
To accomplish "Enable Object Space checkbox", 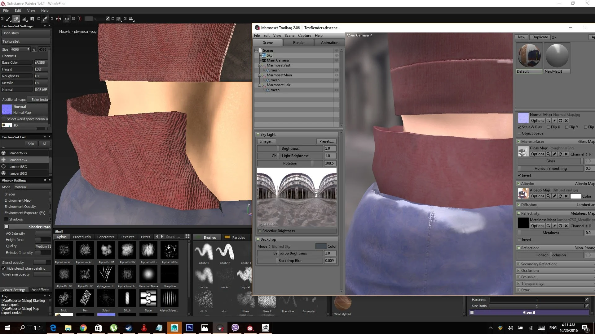I will [519, 133].
